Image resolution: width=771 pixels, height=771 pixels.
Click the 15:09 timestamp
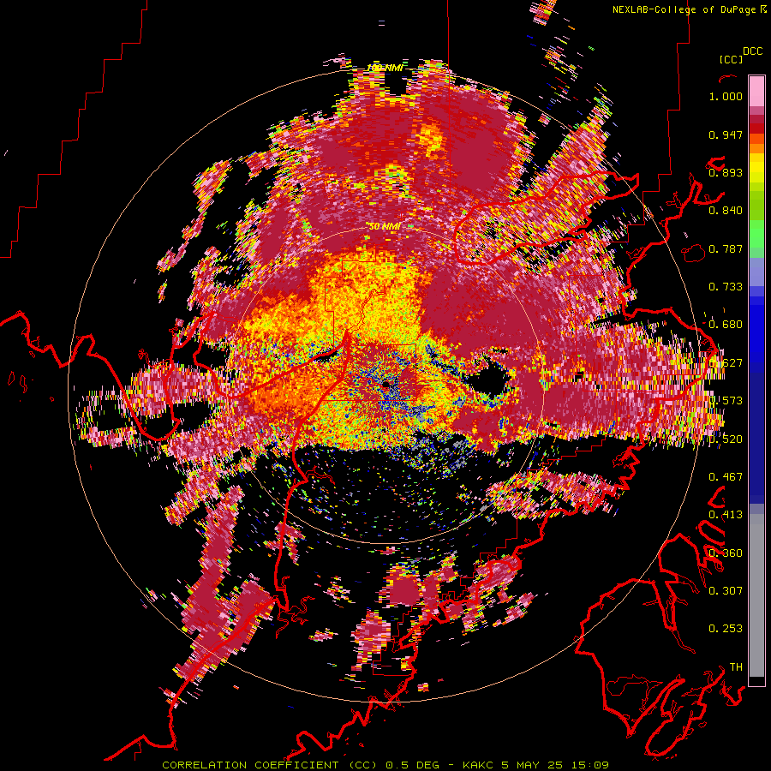[590, 765]
